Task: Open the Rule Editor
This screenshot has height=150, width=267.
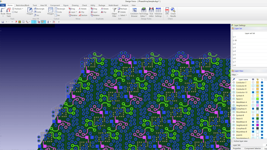Action: point(151,12)
